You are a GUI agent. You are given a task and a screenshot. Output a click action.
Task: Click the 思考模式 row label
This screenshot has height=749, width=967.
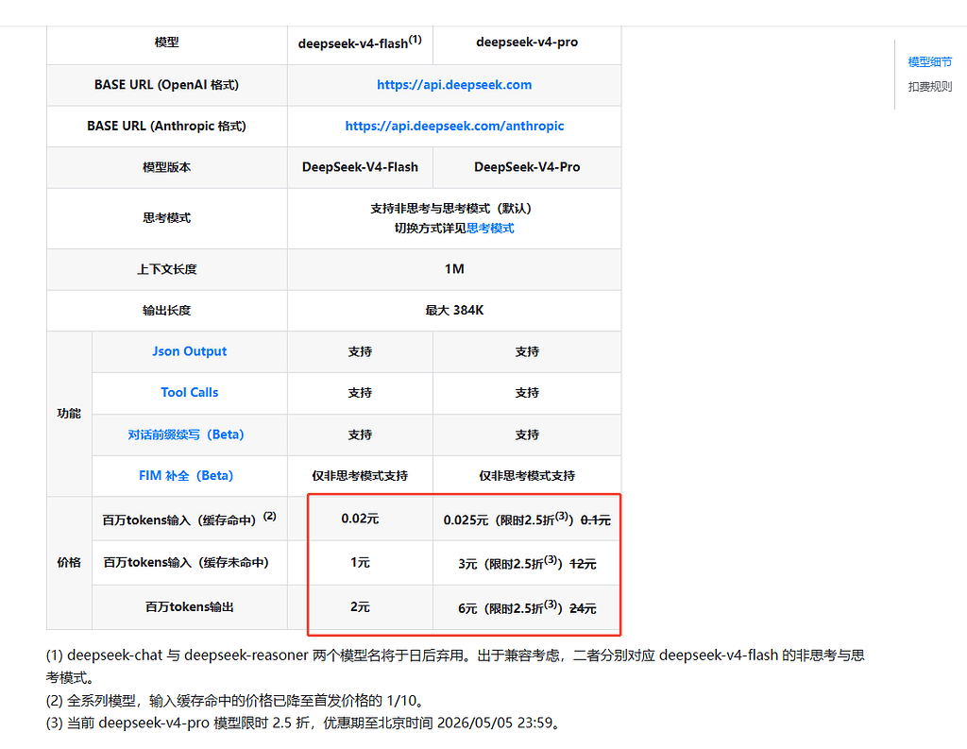pos(166,218)
